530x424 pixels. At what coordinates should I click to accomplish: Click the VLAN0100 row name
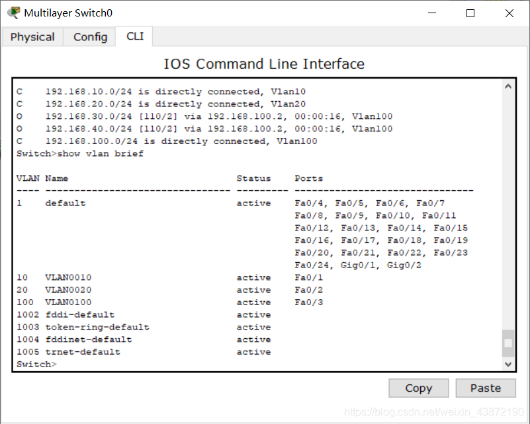click(68, 302)
